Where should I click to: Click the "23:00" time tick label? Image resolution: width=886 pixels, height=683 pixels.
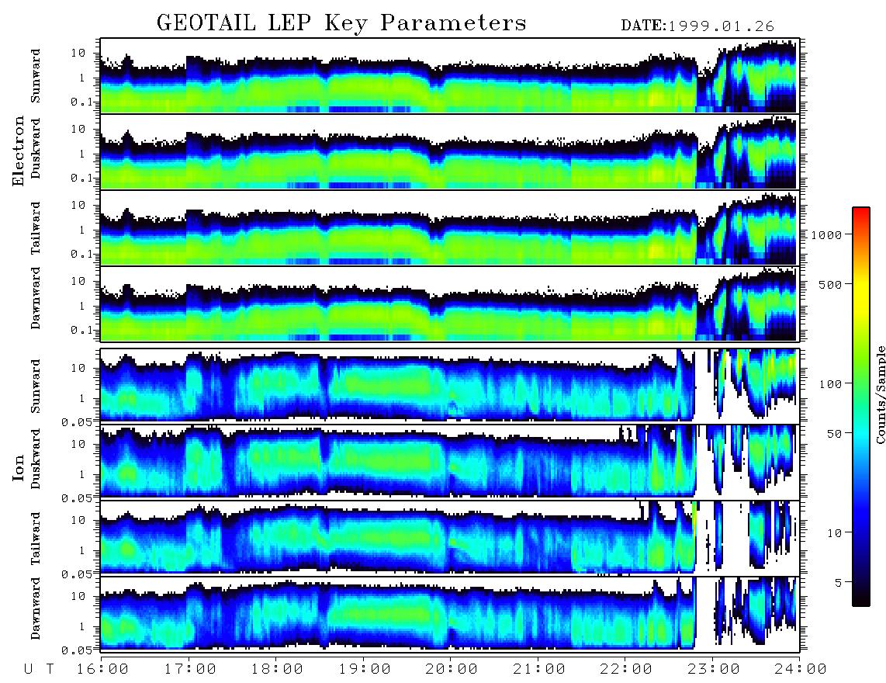click(715, 669)
